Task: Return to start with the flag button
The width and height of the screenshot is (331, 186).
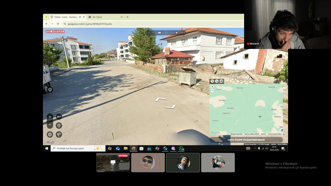Action: [x=59, y=134]
